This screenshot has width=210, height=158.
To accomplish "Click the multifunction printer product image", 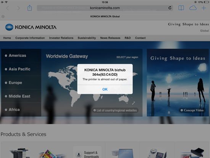I will click(20, 153).
